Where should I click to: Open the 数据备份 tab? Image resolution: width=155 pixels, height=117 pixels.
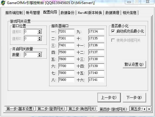tap(67, 13)
